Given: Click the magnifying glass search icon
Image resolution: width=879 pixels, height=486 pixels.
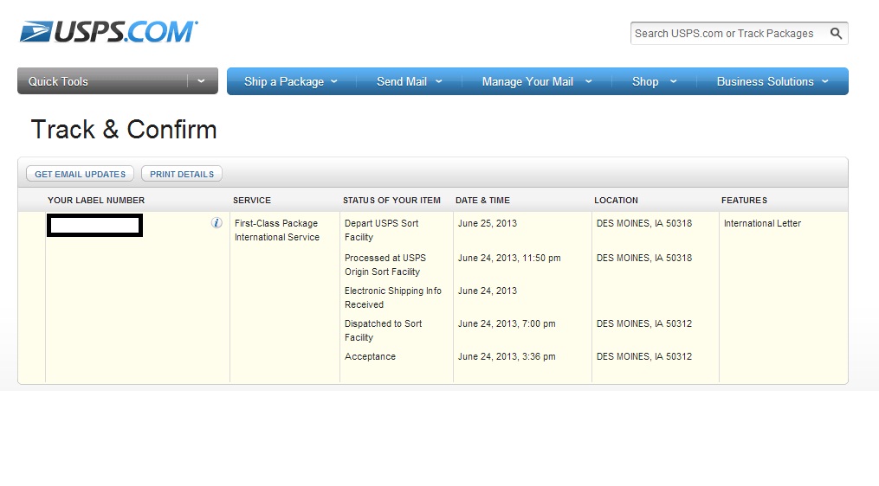Looking at the screenshot, I should click(x=836, y=34).
